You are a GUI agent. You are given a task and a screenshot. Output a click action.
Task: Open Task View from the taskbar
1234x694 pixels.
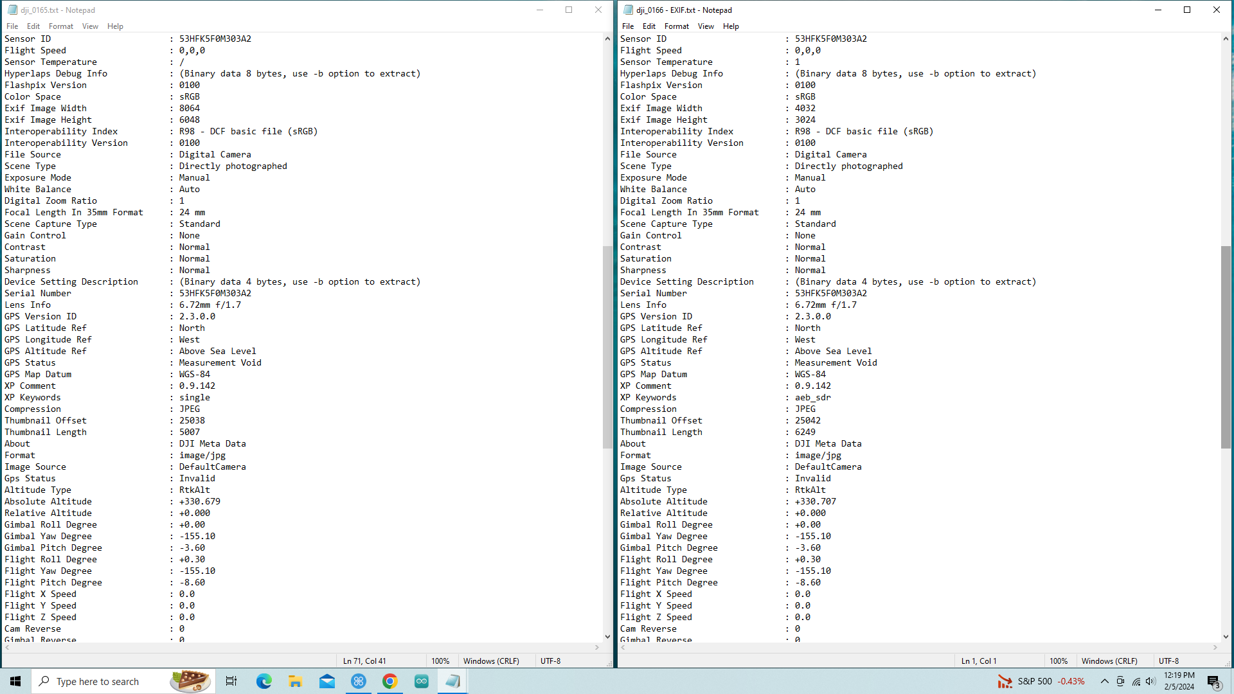(x=231, y=681)
